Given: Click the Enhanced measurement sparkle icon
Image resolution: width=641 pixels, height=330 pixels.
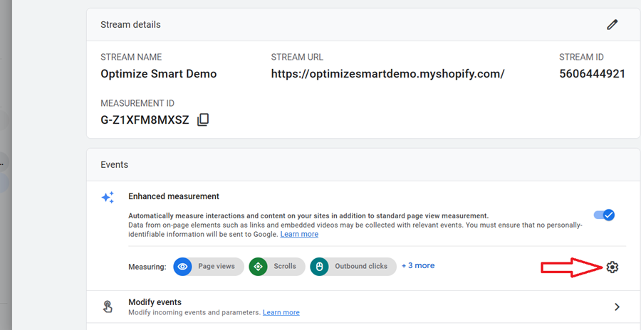Looking at the screenshot, I should pos(108,198).
